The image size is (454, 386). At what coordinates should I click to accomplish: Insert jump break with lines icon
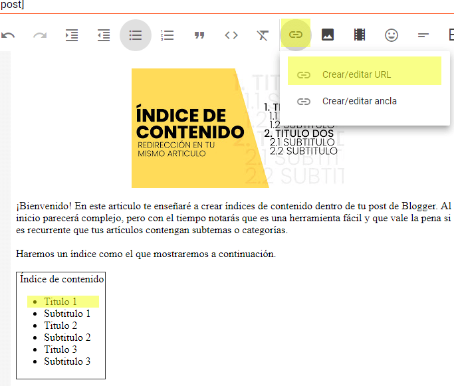click(x=423, y=35)
